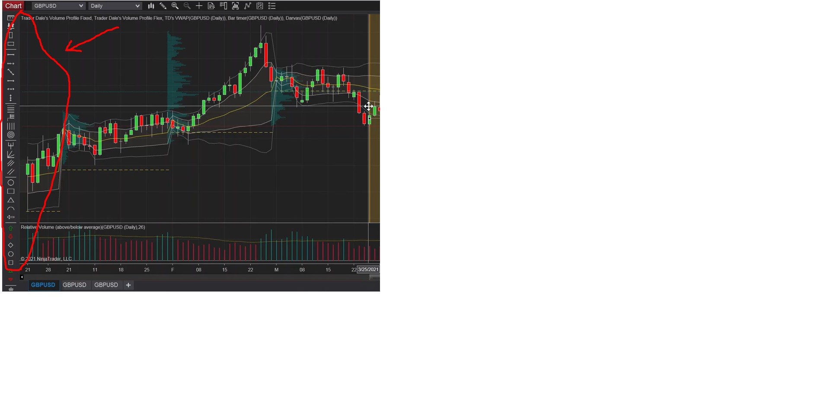This screenshot has width=827, height=409.
Task: Click the zoom out magnifier icon
Action: (x=187, y=6)
